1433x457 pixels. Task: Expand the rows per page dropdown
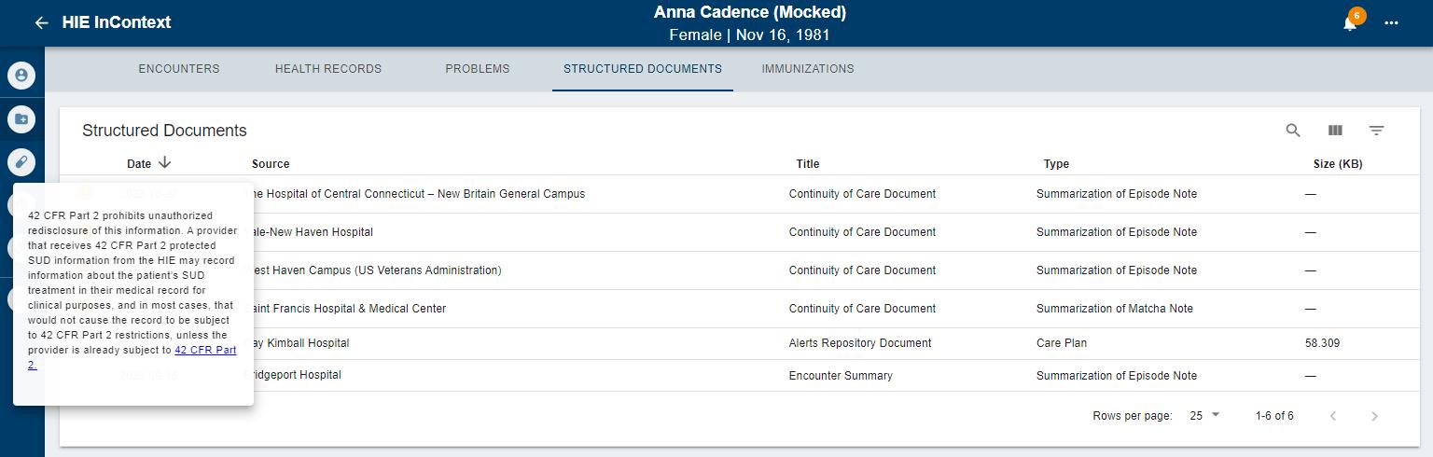click(x=1204, y=415)
